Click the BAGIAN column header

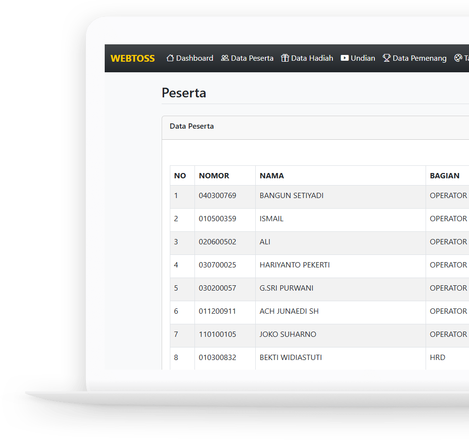coord(444,176)
